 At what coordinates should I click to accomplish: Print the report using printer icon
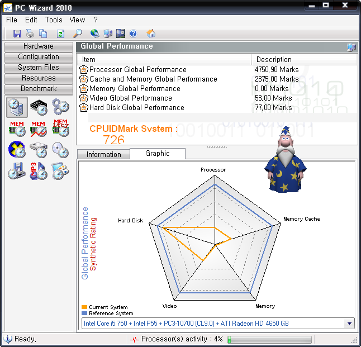(x=30, y=34)
